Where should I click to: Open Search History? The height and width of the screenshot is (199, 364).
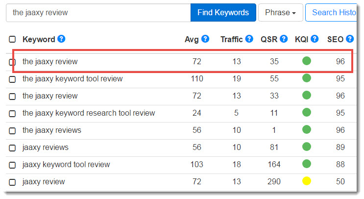click(331, 13)
